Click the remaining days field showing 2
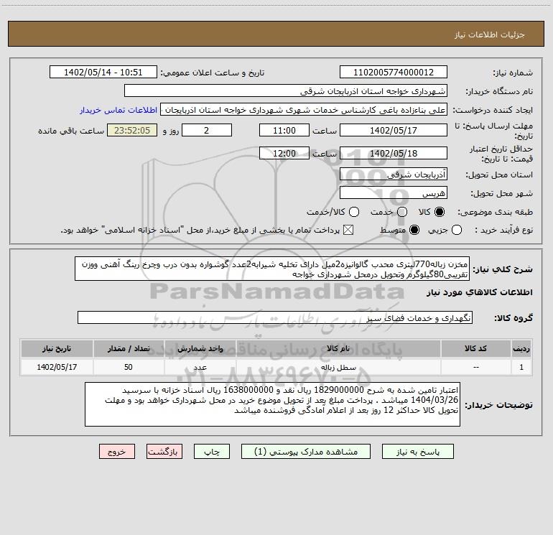Image resolution: width=553 pixels, height=535 pixels. click(x=207, y=130)
